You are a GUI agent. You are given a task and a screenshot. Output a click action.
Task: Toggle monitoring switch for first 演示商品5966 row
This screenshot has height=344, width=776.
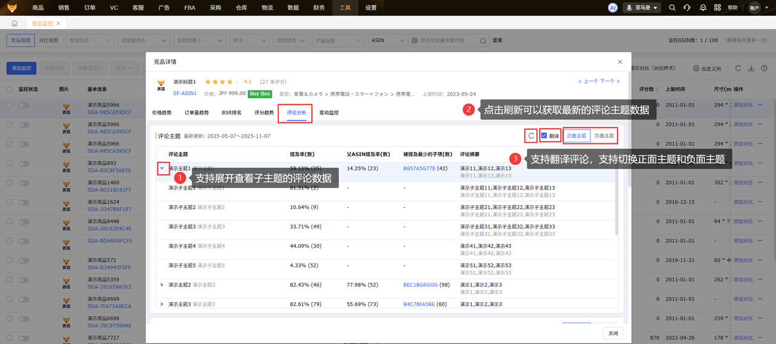[24, 105]
